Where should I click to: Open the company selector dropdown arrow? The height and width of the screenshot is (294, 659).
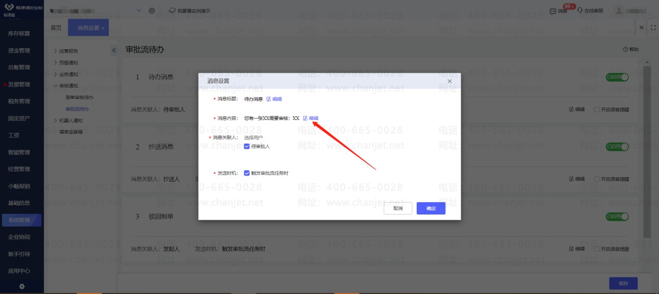coord(139,10)
